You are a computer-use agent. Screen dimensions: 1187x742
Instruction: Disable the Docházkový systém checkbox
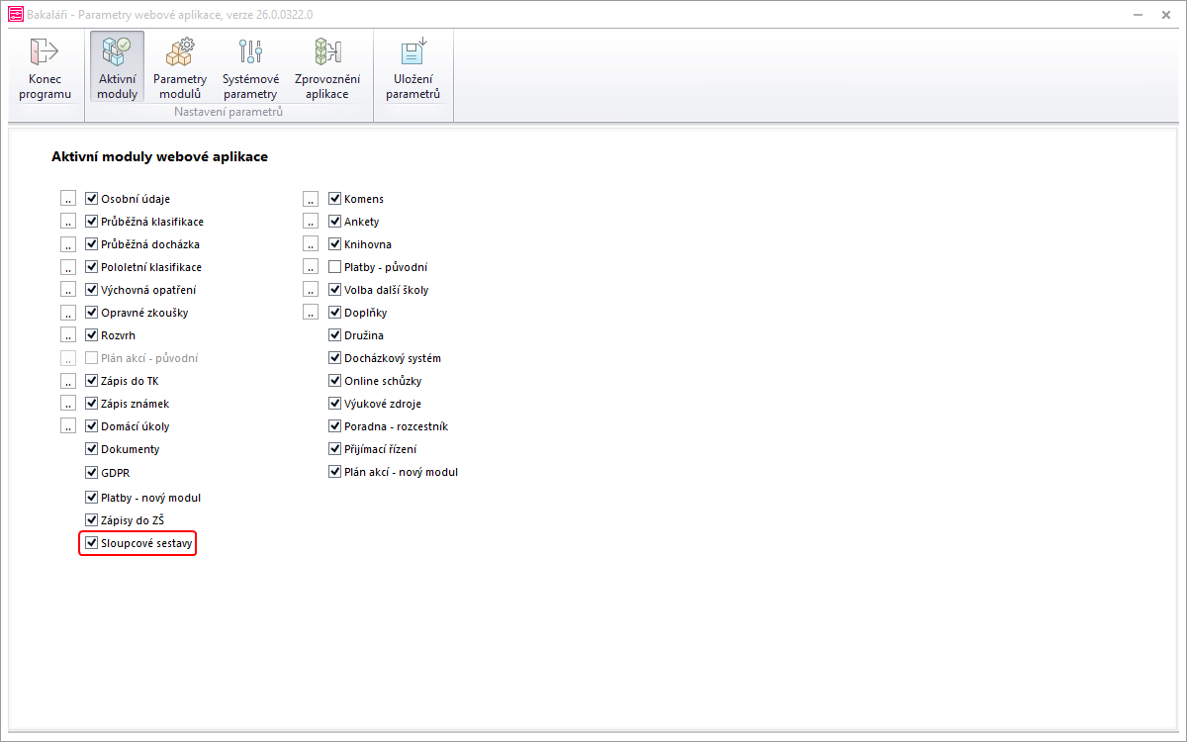(335, 358)
